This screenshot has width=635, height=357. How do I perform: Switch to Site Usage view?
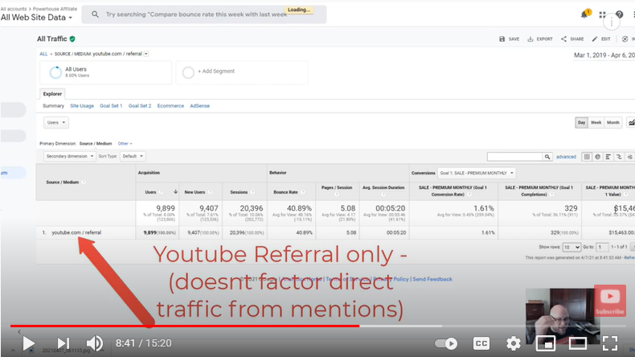click(82, 106)
